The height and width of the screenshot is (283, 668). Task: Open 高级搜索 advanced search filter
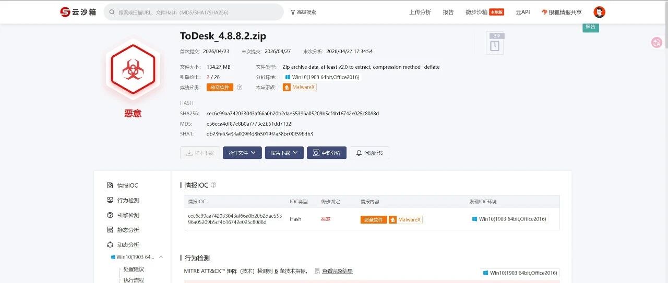coord(303,12)
